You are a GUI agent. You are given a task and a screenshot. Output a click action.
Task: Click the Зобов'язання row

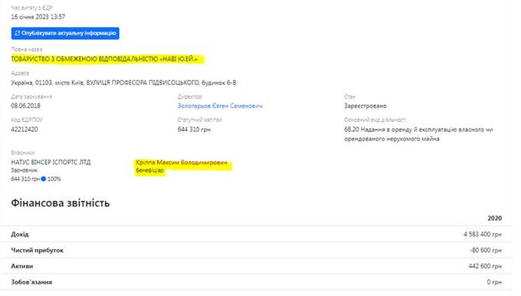click(x=257, y=282)
